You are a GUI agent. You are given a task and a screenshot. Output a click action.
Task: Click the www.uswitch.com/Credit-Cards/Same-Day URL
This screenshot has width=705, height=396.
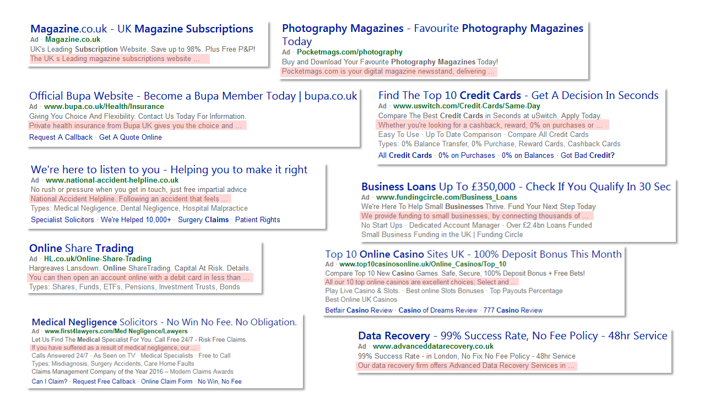pyautogui.click(x=467, y=106)
